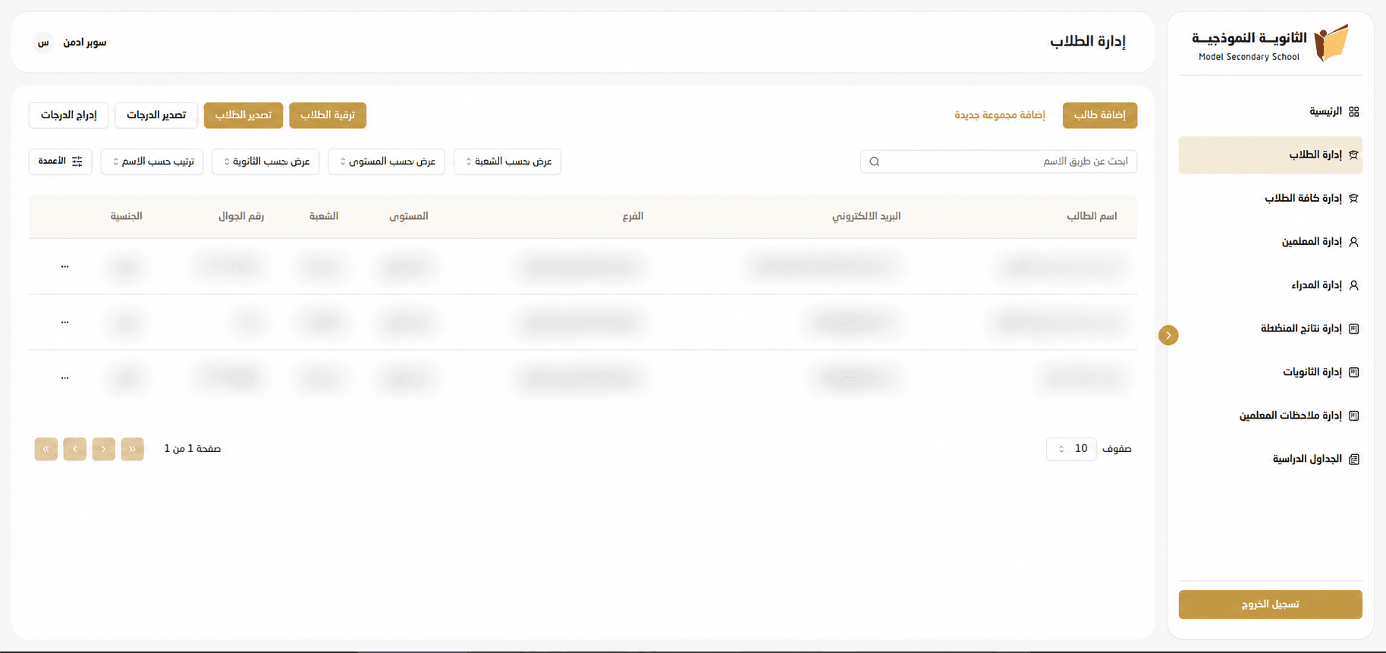
Task: Click the person icon beside إدارة المدراء
Action: click(1354, 285)
